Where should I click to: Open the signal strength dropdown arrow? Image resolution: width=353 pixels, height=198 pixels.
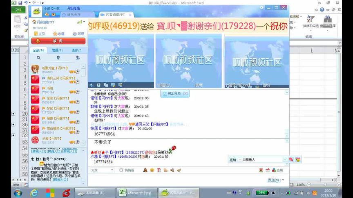point(84,22)
